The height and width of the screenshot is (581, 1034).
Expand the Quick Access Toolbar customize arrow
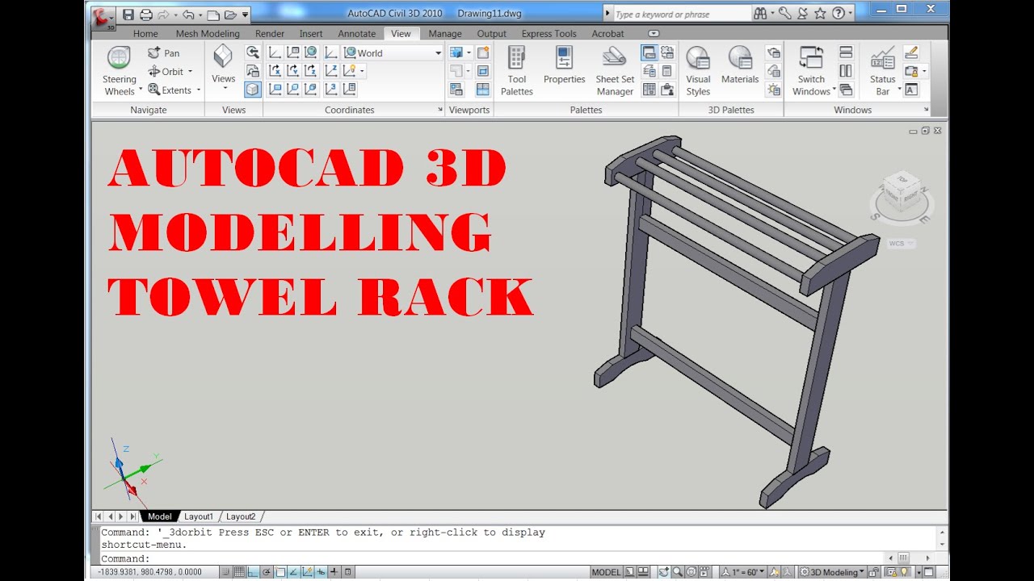point(246,15)
